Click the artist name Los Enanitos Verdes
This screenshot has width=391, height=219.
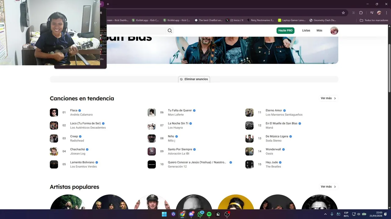(x=83, y=167)
